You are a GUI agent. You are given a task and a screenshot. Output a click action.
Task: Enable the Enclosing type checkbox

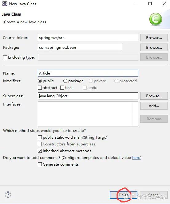(x=5, y=57)
